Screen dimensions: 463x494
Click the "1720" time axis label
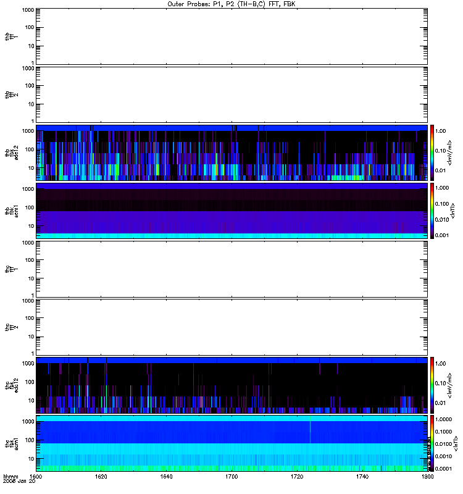point(297,477)
